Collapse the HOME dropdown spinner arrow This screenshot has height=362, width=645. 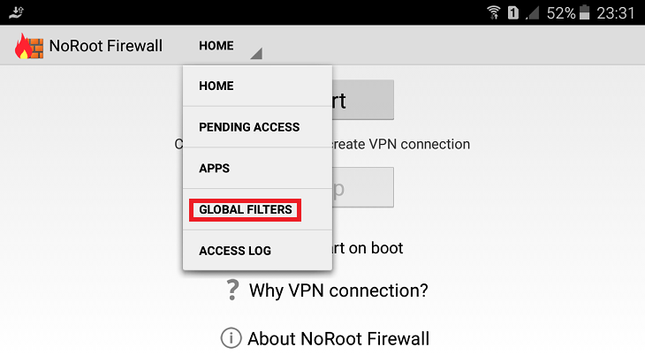tap(256, 53)
